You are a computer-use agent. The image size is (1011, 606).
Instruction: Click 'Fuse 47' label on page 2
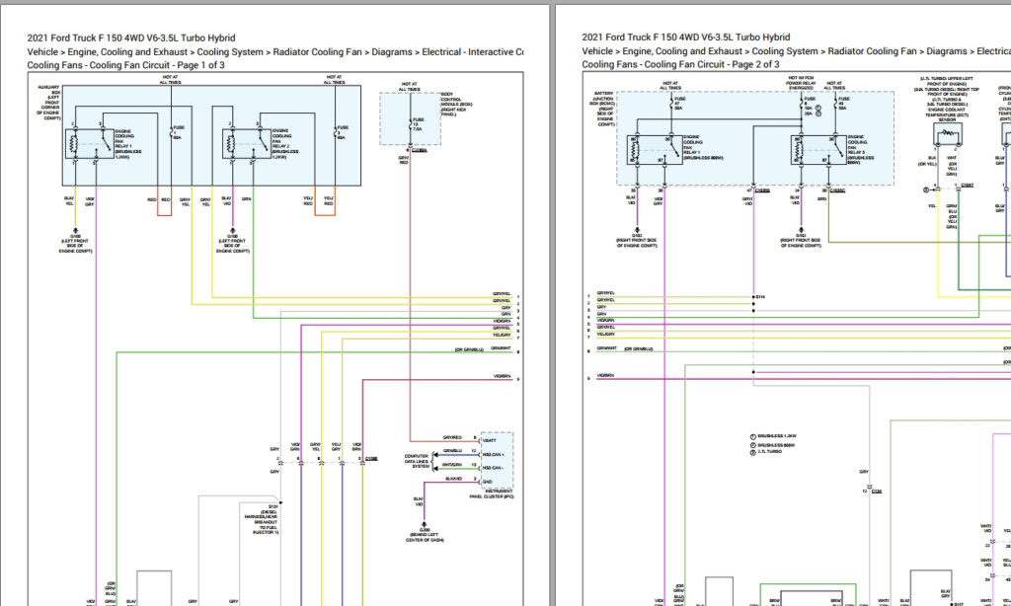[x=681, y=104]
